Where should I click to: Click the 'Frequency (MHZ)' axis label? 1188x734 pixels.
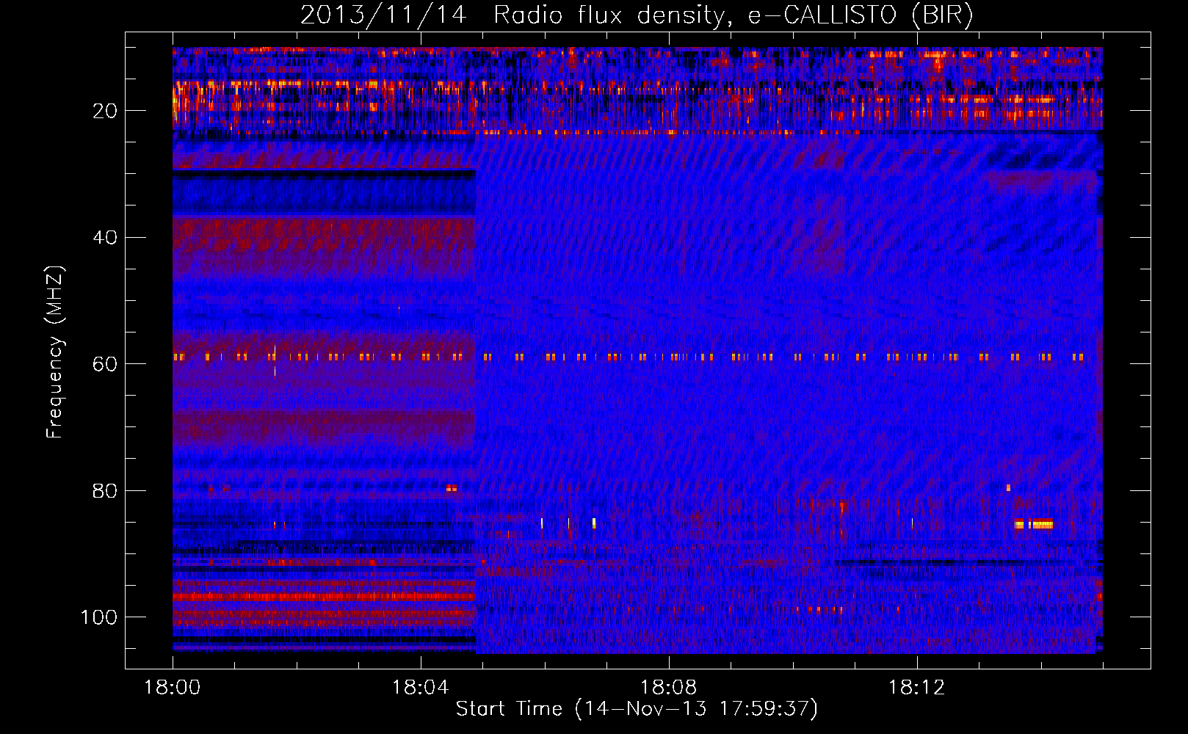[x=54, y=352]
